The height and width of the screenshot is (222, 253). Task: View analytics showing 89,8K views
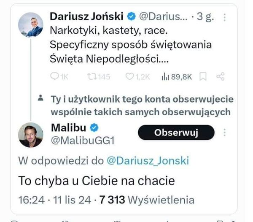164,76
